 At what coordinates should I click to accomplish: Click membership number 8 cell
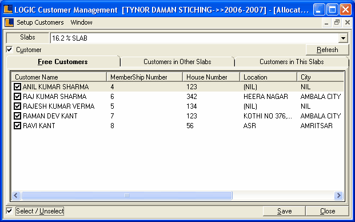pyautogui.click(x=112, y=126)
